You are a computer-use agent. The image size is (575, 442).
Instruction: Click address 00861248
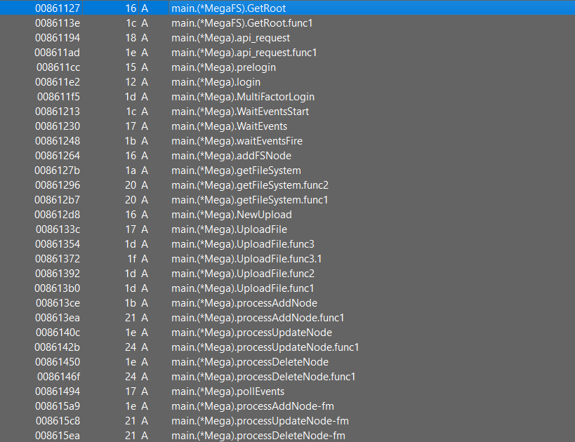(x=57, y=141)
